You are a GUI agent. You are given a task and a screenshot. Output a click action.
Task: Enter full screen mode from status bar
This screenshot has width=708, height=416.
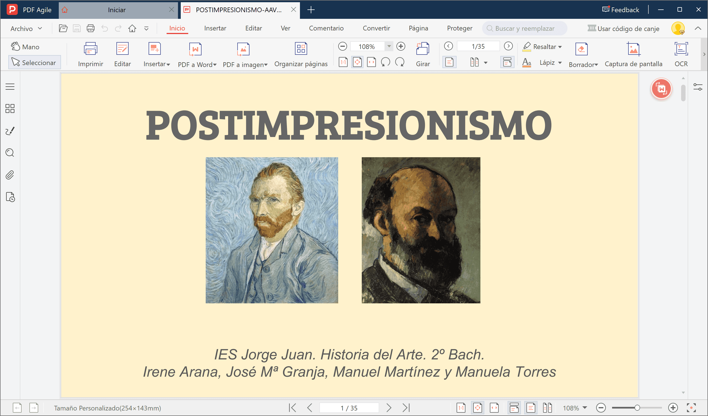click(691, 408)
